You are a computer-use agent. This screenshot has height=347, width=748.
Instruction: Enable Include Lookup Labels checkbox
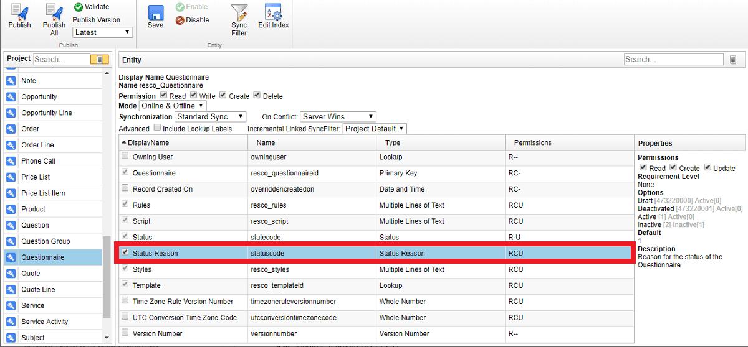coord(157,128)
